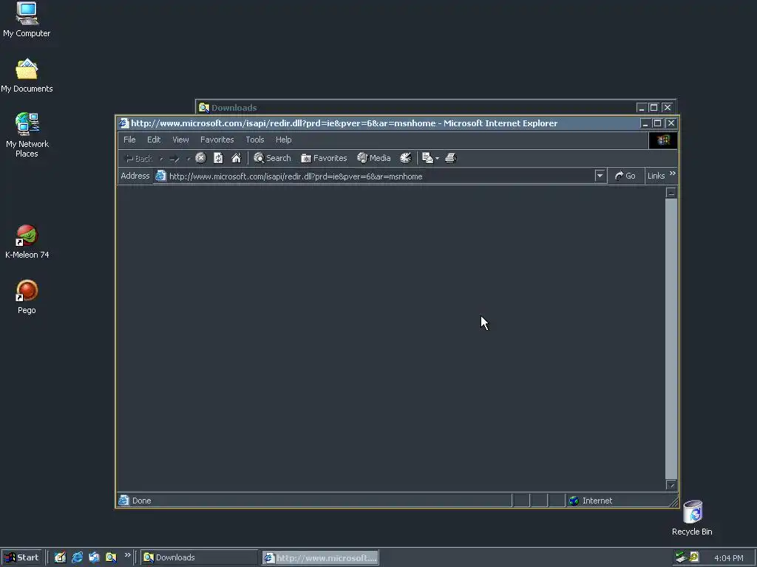The height and width of the screenshot is (567, 757).
Task: Click the Windows logo throbber icon
Action: [663, 140]
